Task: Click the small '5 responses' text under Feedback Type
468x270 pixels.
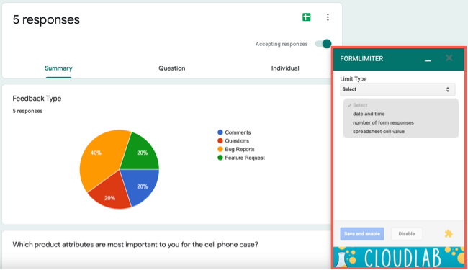Action: [27, 111]
